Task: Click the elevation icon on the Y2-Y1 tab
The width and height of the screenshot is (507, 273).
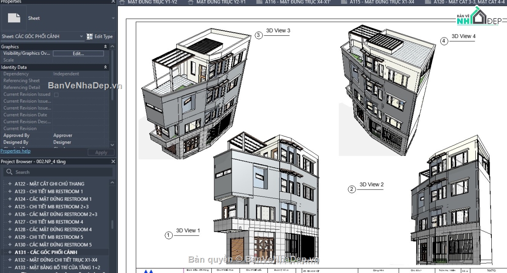Action: click(x=191, y=2)
